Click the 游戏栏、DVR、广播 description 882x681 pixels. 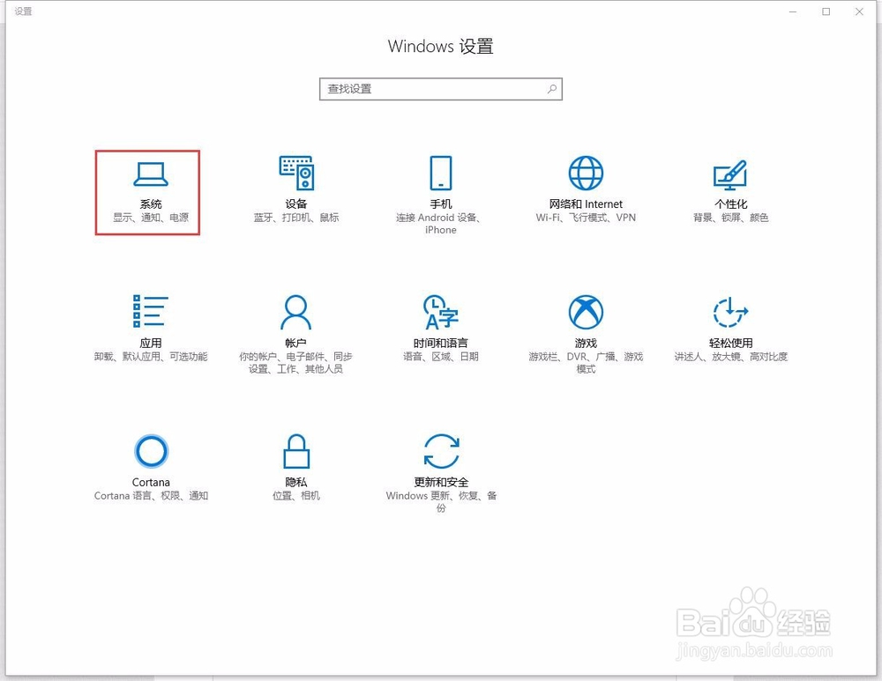[586, 362]
